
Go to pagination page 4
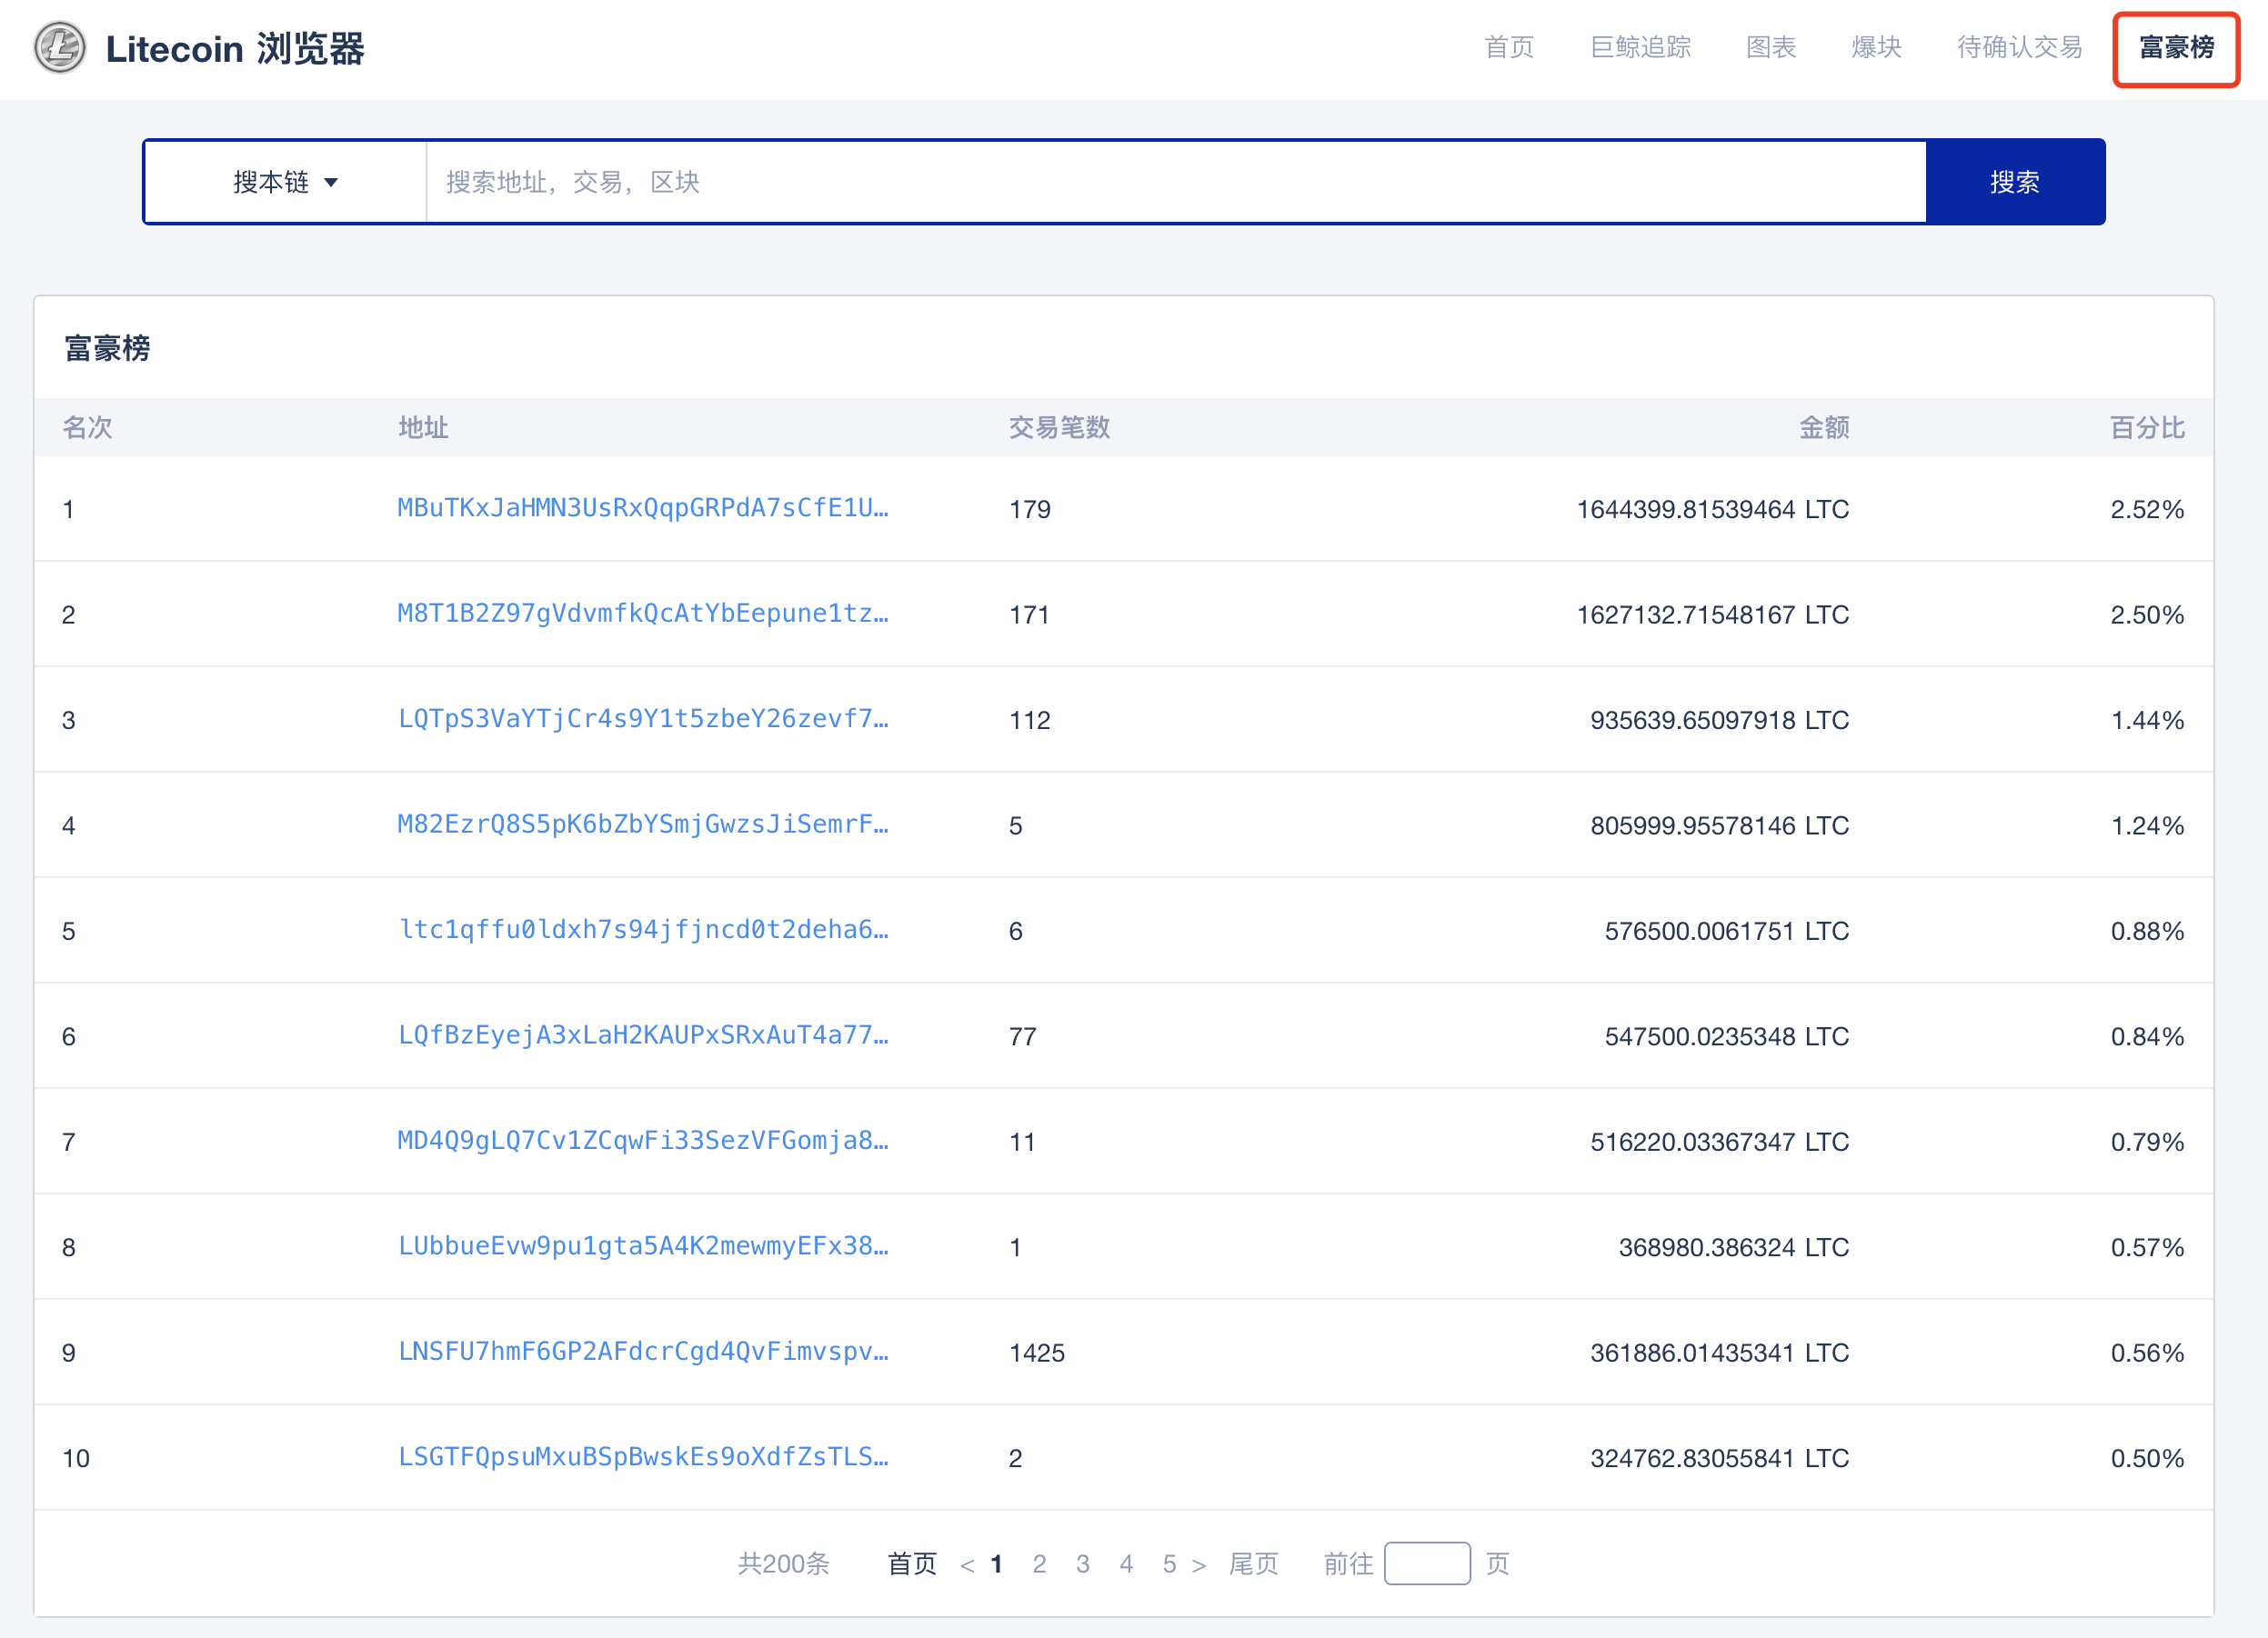1126,1564
